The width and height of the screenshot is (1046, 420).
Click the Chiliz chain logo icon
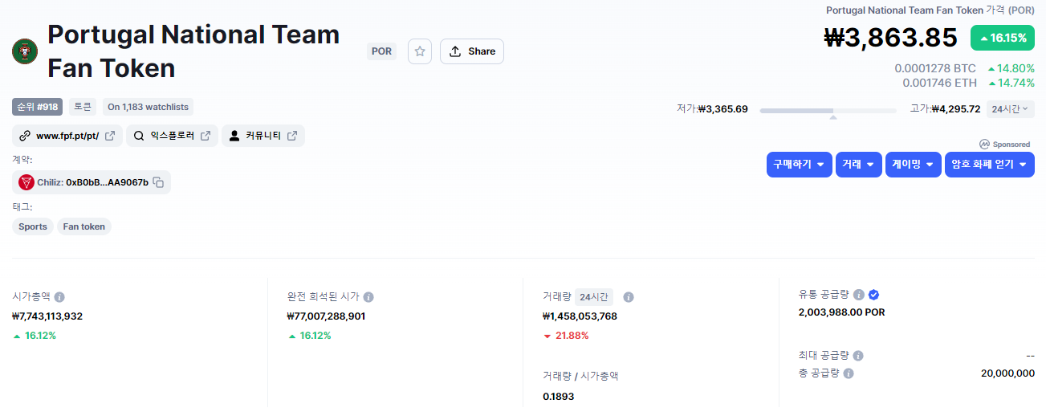(x=26, y=182)
